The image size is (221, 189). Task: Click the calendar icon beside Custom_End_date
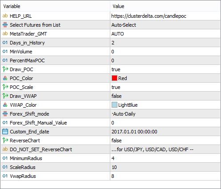[x=5, y=132]
